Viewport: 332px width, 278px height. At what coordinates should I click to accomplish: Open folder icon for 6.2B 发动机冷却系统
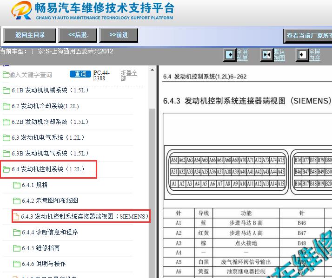coord(7,122)
